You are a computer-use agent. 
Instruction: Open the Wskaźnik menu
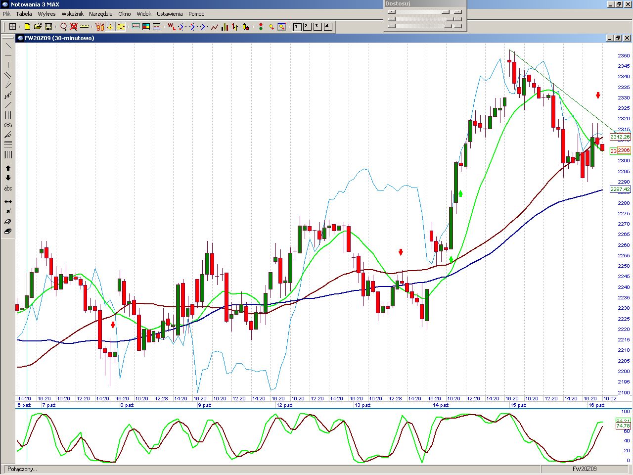(72, 14)
